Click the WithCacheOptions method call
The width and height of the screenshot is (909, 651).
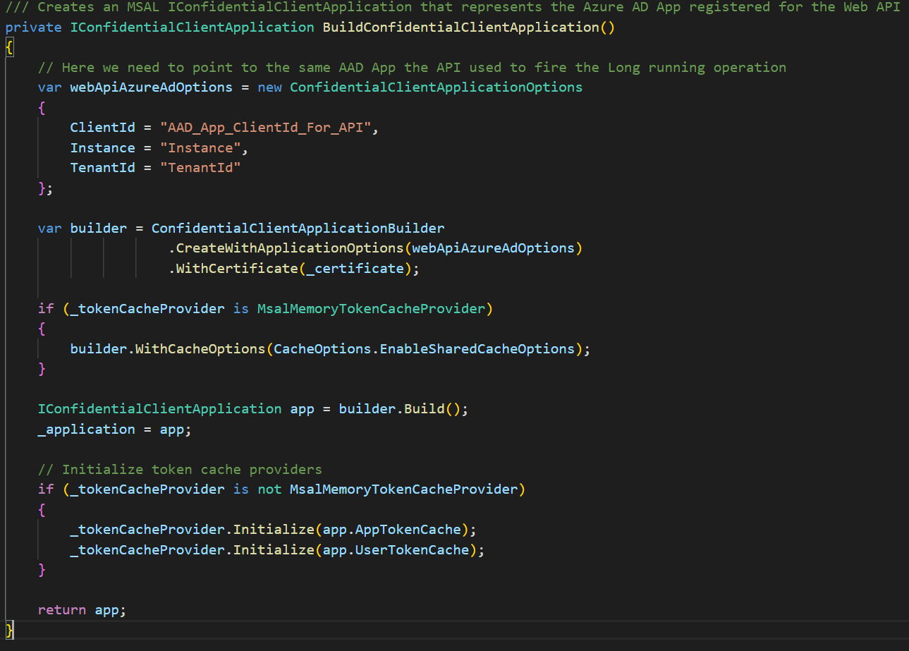coord(200,349)
